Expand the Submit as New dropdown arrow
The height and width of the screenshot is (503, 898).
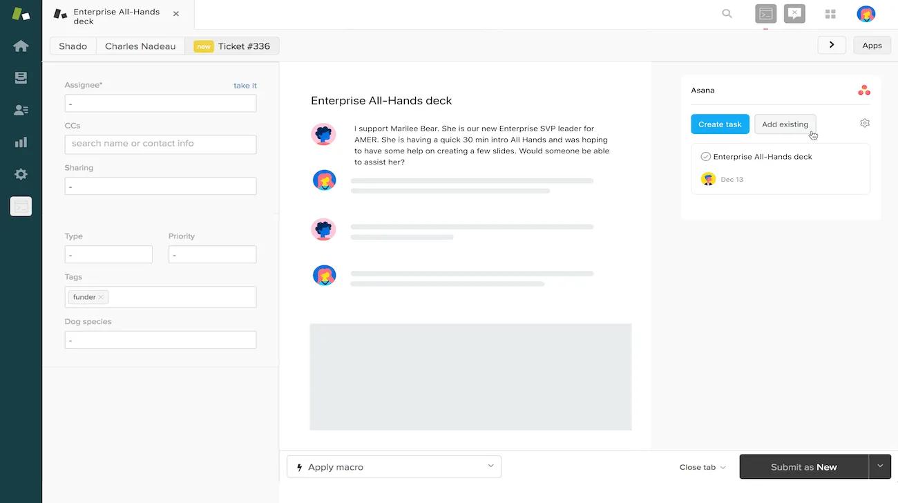tap(880, 466)
